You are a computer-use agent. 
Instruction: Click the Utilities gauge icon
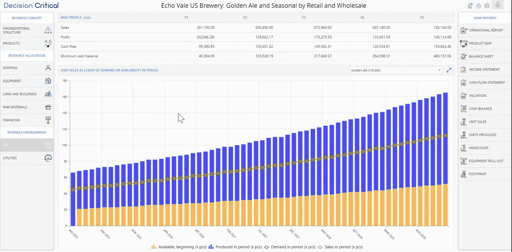tap(48, 158)
